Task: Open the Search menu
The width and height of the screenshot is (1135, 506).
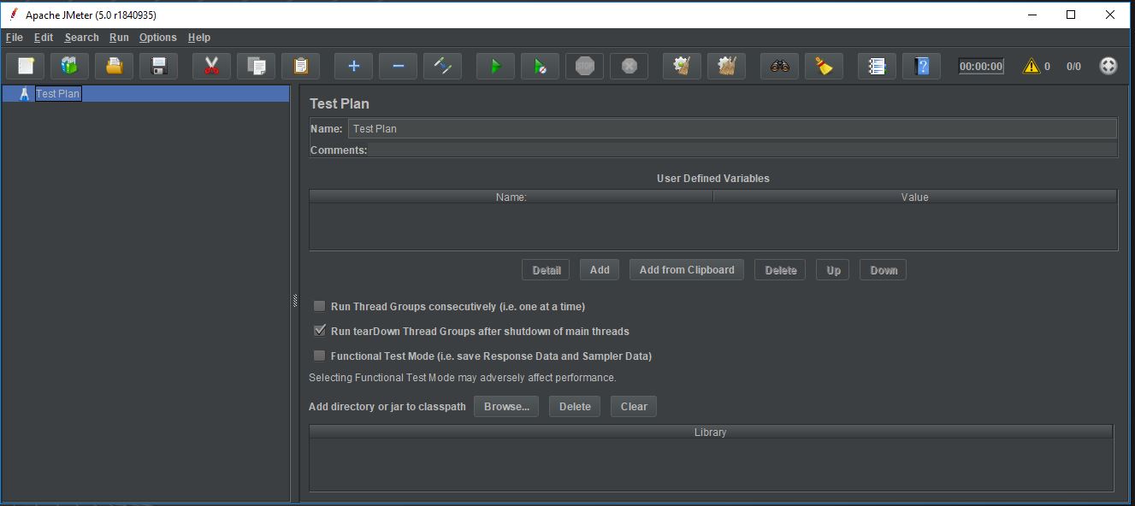Action: pyautogui.click(x=81, y=38)
